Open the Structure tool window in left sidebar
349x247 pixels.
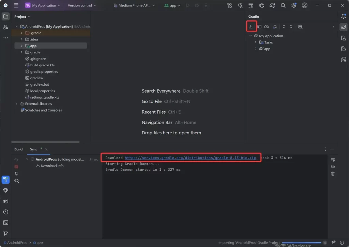(x=5, y=27)
